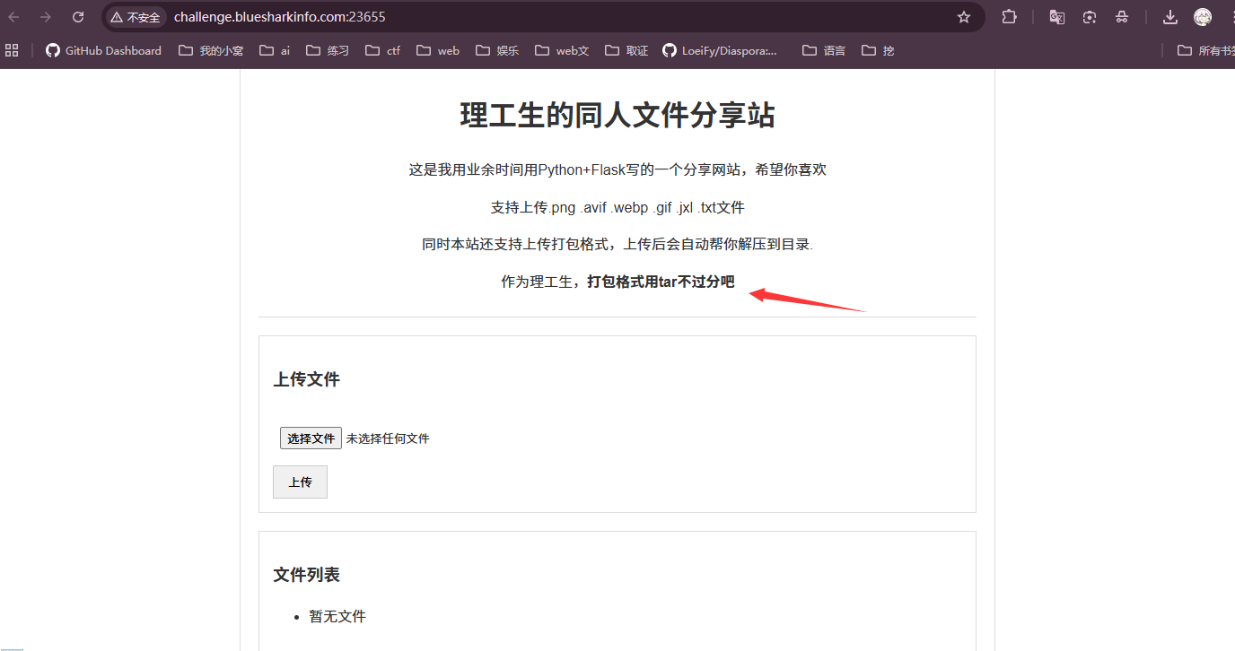Open the GitHub Dashboard bookmark
Viewport: 1235px width, 651px height.
pyautogui.click(x=103, y=50)
